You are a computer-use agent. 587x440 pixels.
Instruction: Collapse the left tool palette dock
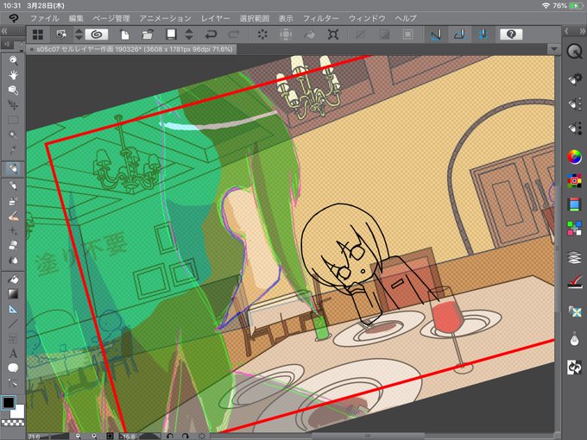pyautogui.click(x=4, y=31)
